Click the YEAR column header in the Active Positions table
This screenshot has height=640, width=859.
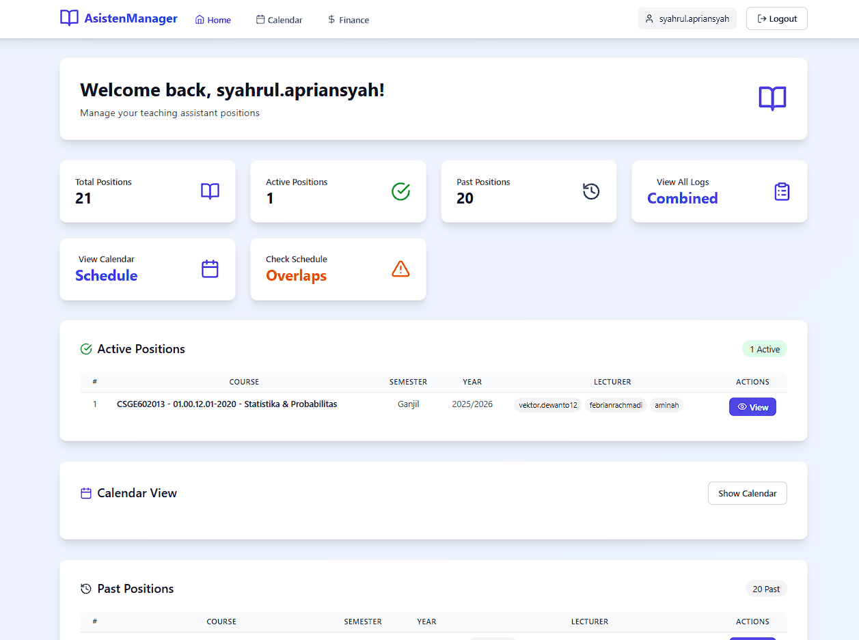click(472, 382)
